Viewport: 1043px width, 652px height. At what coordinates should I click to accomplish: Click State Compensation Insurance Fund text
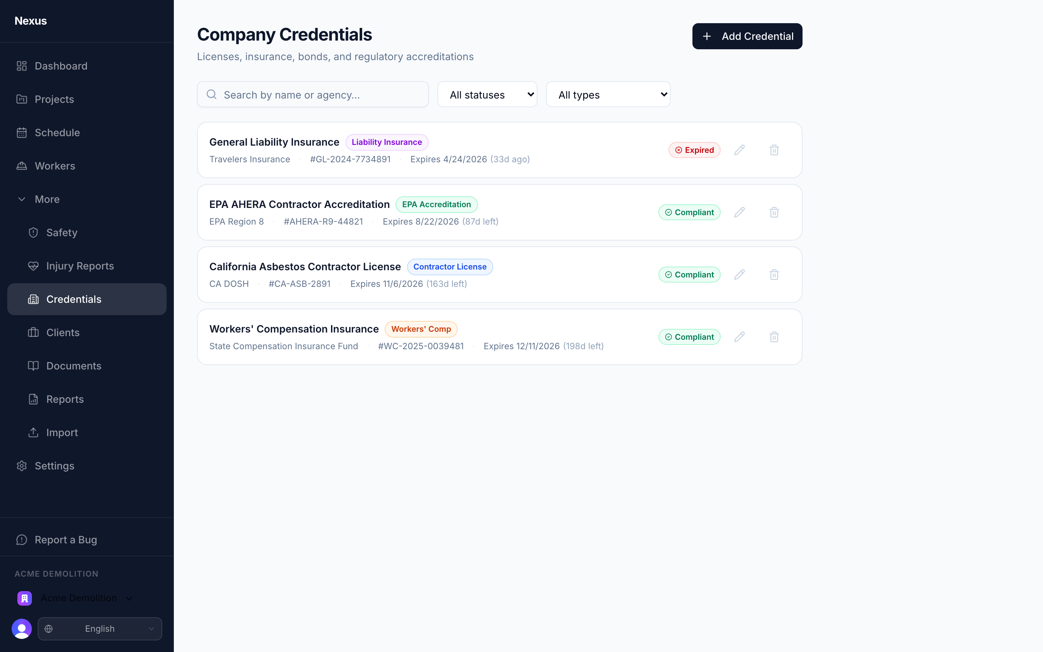pyautogui.click(x=284, y=346)
